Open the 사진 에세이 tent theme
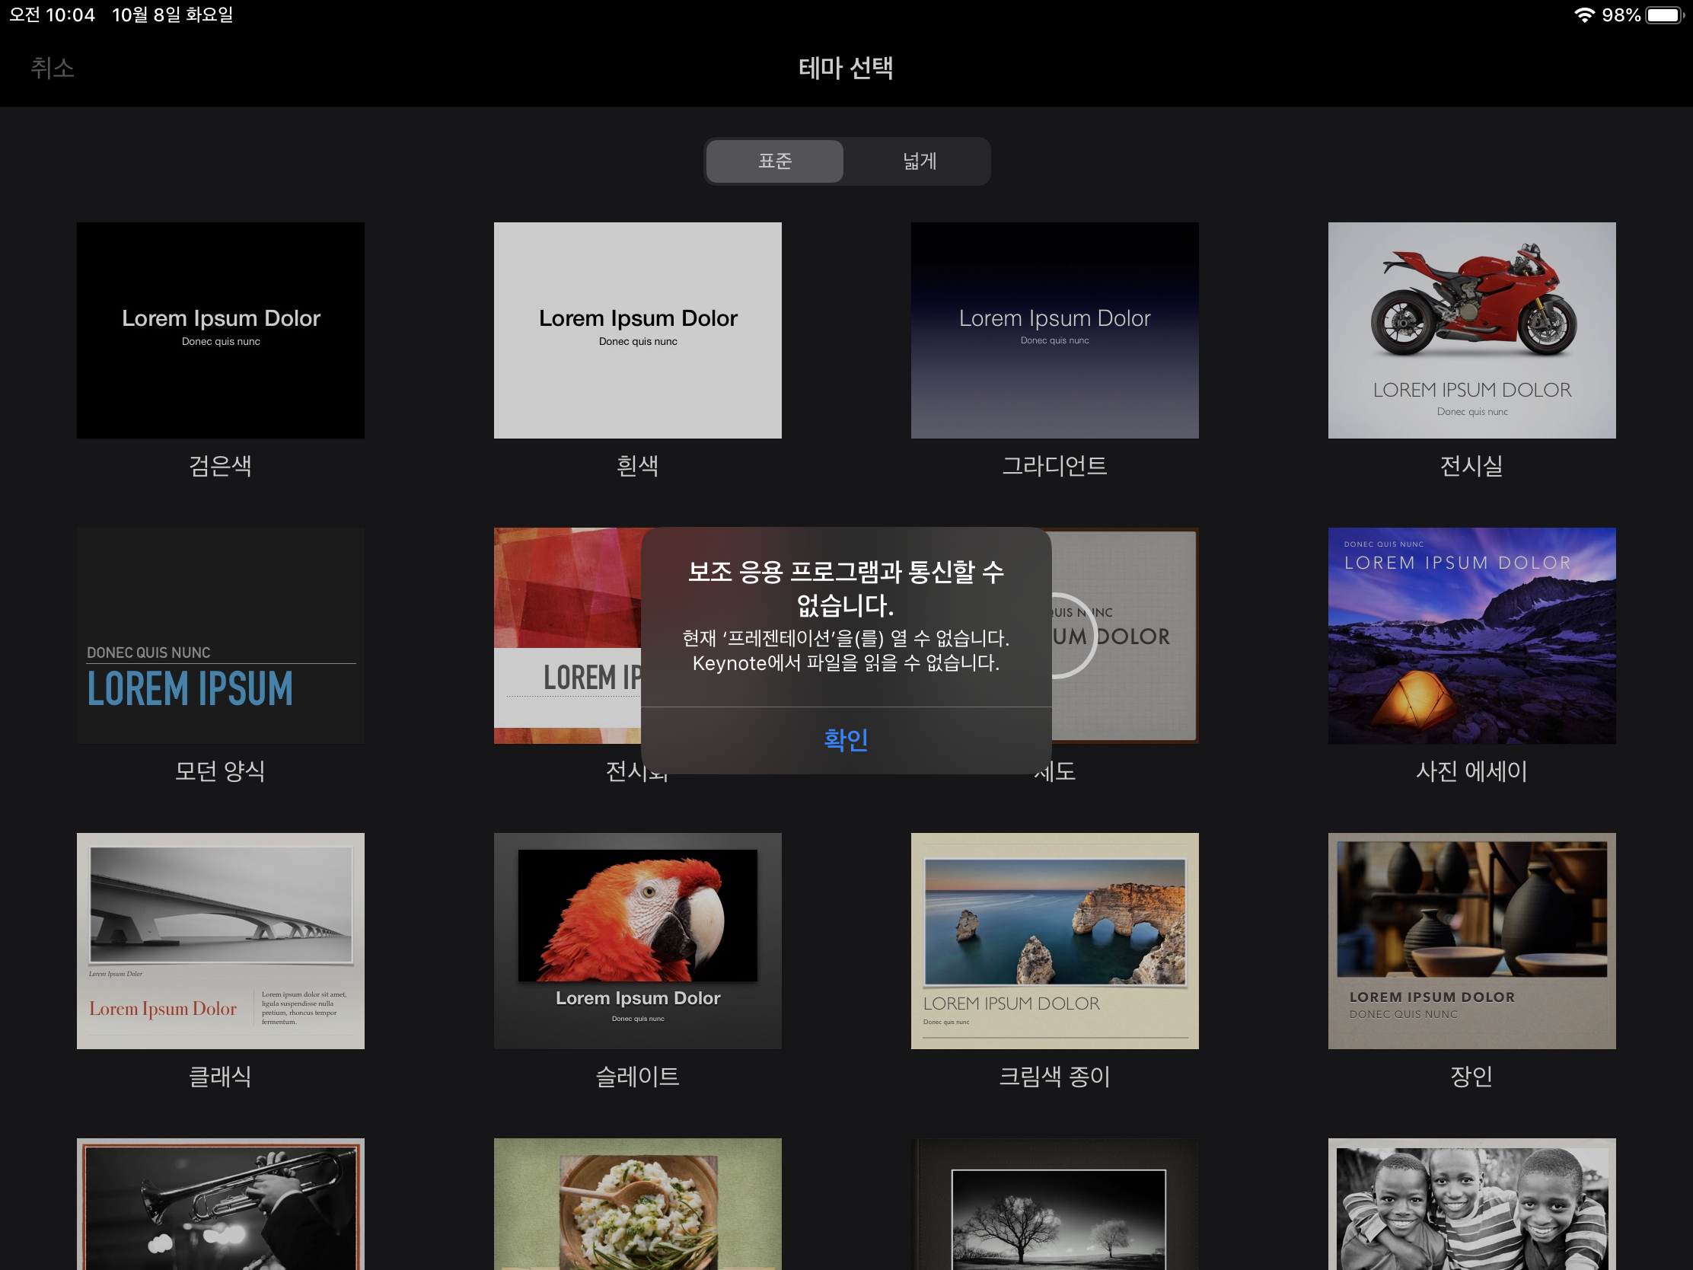Screen dimensions: 1693x1270 [1471, 636]
